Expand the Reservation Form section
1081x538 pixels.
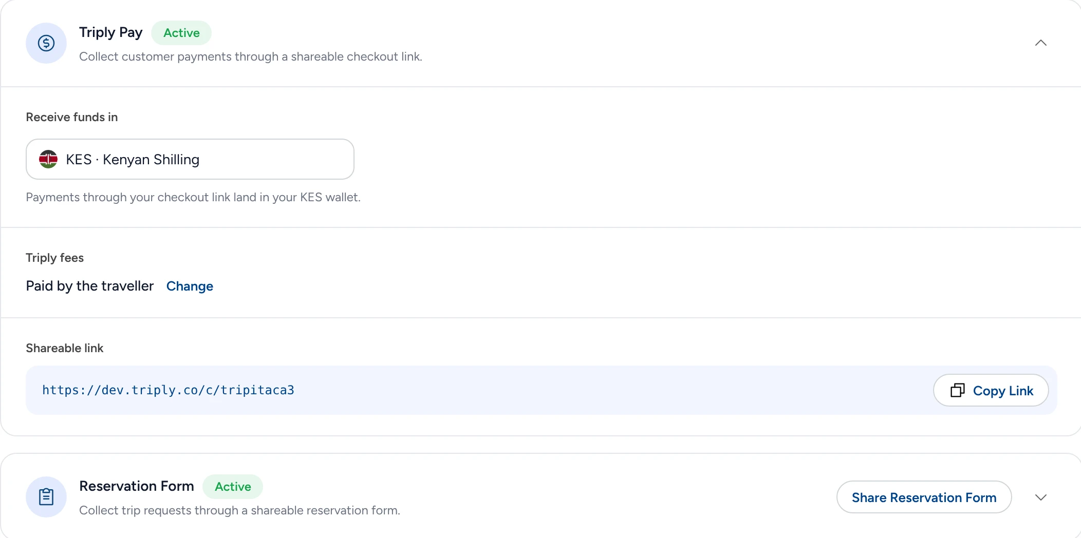[x=1040, y=497]
